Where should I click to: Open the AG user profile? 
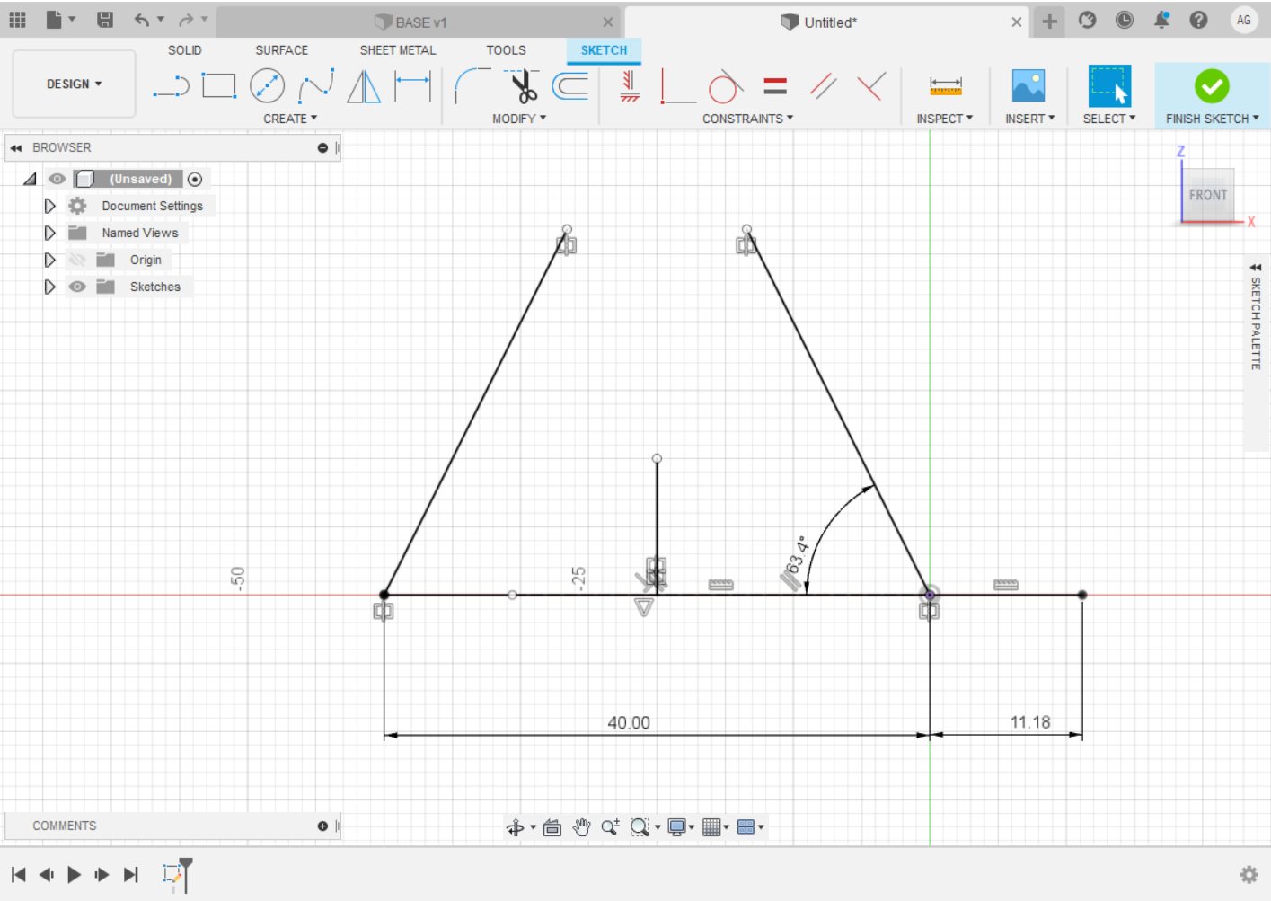coord(1244,20)
